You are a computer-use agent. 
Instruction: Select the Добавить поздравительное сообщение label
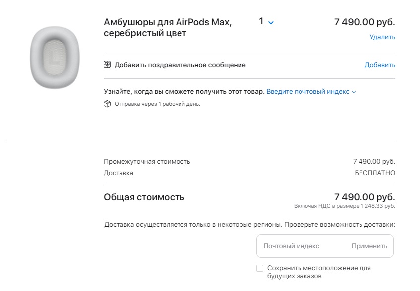pyautogui.click(x=180, y=65)
